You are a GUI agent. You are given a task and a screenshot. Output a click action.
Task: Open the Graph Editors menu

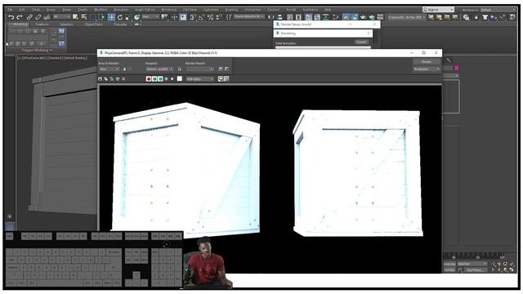[145, 10]
